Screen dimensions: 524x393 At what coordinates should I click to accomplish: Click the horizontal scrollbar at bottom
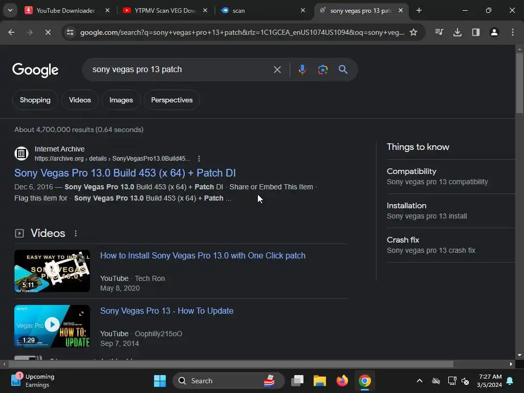(x=231, y=364)
